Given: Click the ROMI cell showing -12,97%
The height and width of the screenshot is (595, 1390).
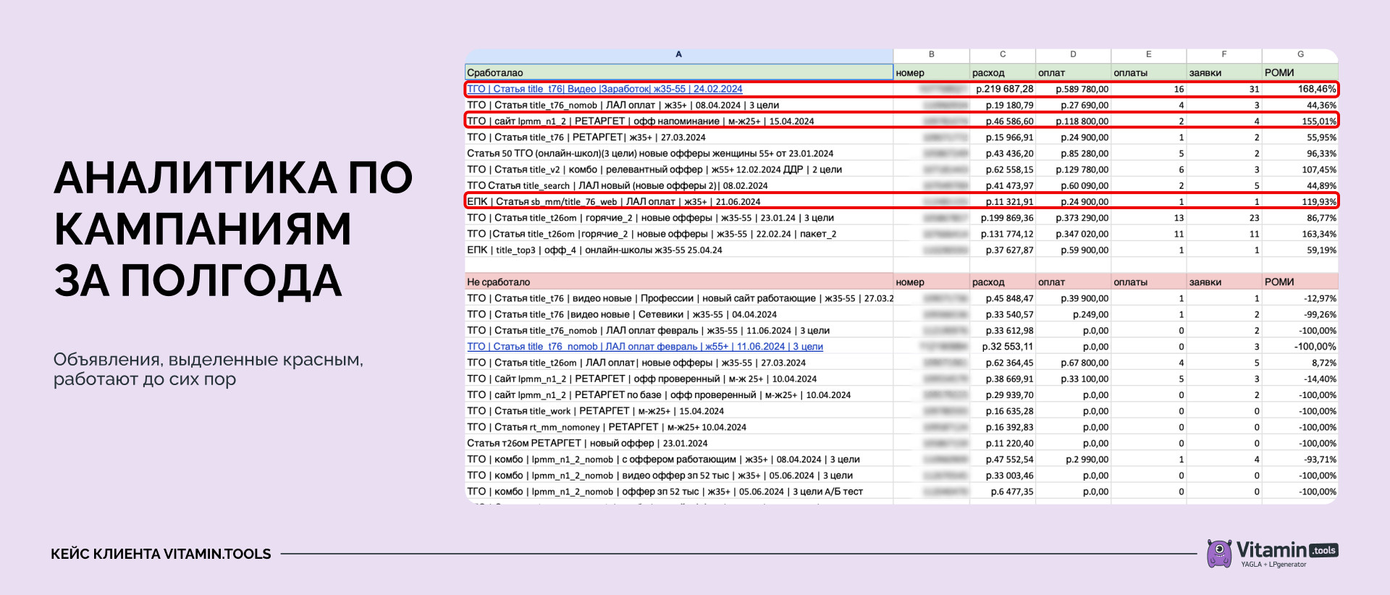Looking at the screenshot, I should 1300,298.
